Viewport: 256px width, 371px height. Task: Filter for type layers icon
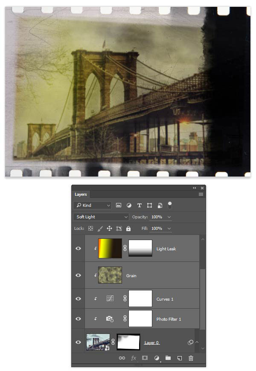[139, 205]
